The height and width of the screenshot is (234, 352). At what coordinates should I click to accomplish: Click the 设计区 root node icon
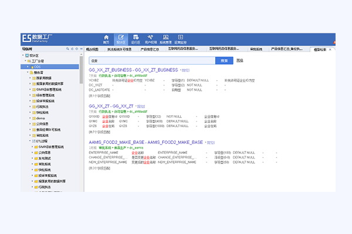pos(27,56)
